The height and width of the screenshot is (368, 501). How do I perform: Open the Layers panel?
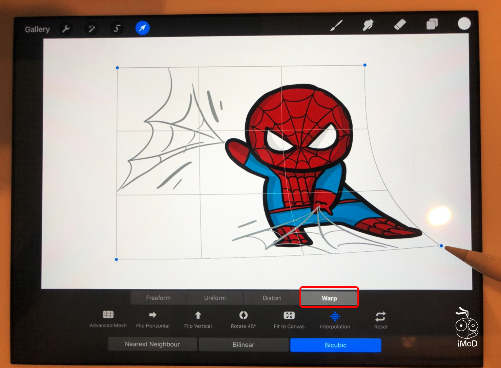tap(432, 24)
